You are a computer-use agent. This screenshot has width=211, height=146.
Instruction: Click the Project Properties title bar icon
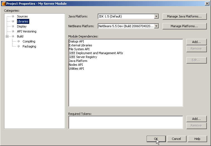pyautogui.click(x=3, y=3)
